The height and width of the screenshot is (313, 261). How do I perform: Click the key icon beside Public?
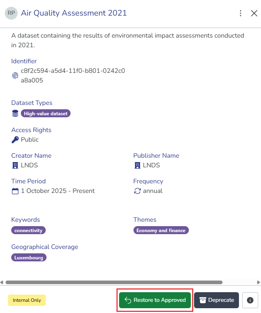pos(15,140)
